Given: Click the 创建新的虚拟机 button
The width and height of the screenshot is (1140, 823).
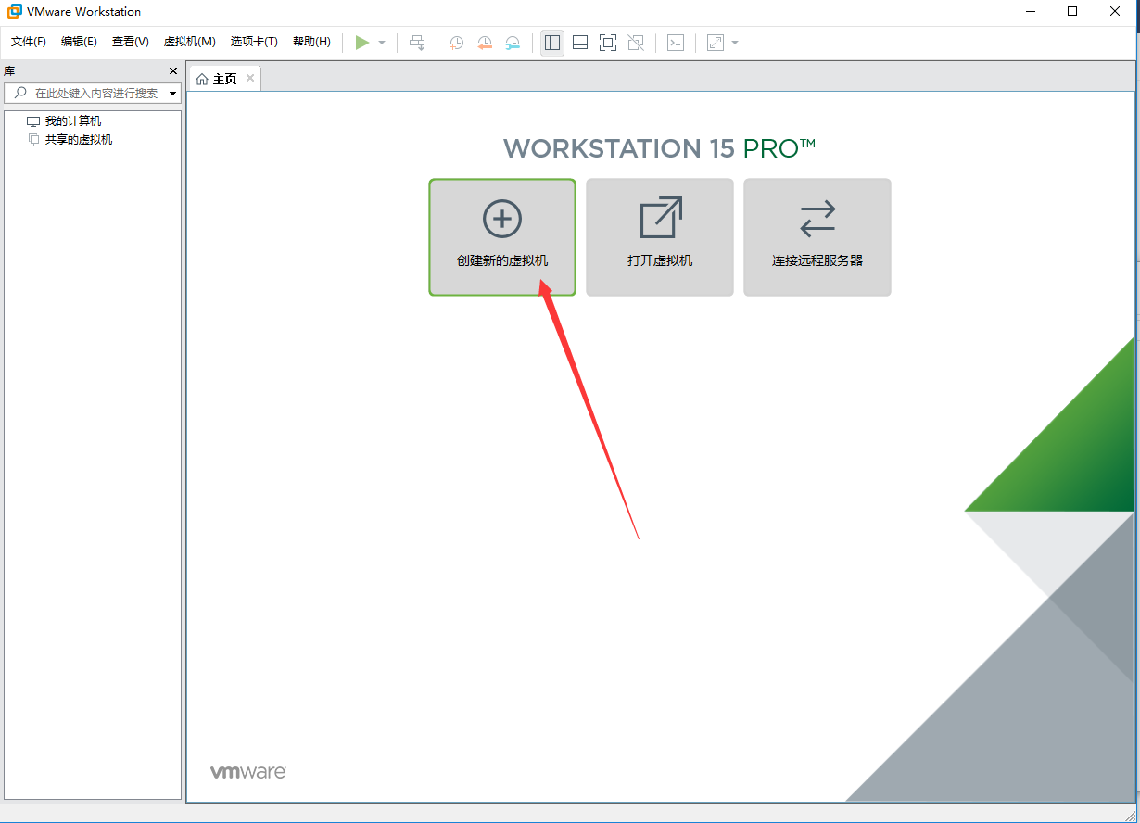Looking at the screenshot, I should click(502, 237).
